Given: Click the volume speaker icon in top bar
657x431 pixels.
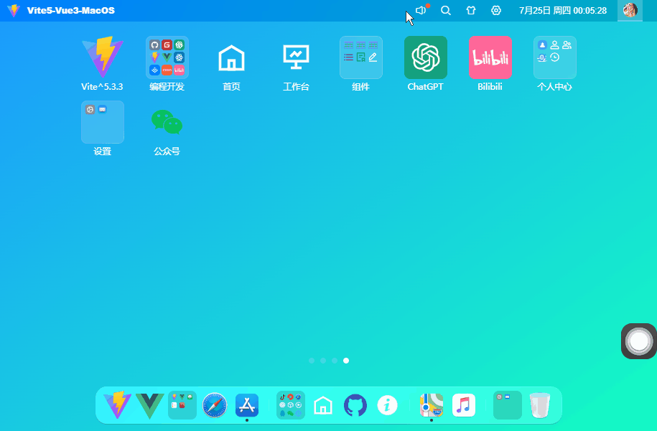Looking at the screenshot, I should click(x=421, y=10).
